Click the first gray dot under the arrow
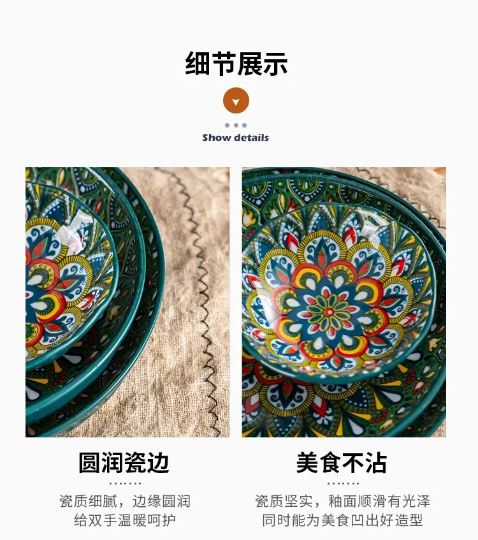 pos(228,126)
